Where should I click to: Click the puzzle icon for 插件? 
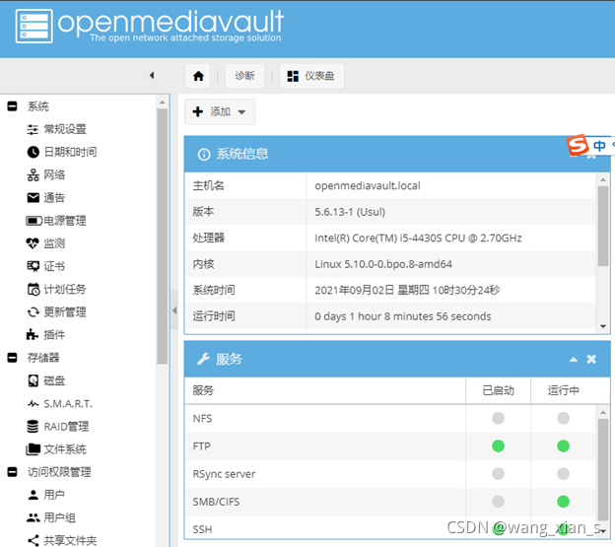pyautogui.click(x=33, y=335)
